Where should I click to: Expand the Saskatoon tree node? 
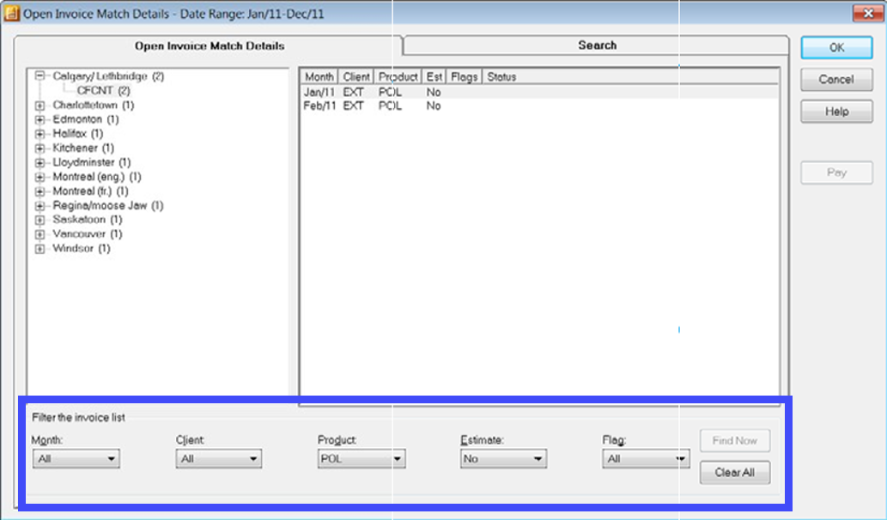point(39,220)
